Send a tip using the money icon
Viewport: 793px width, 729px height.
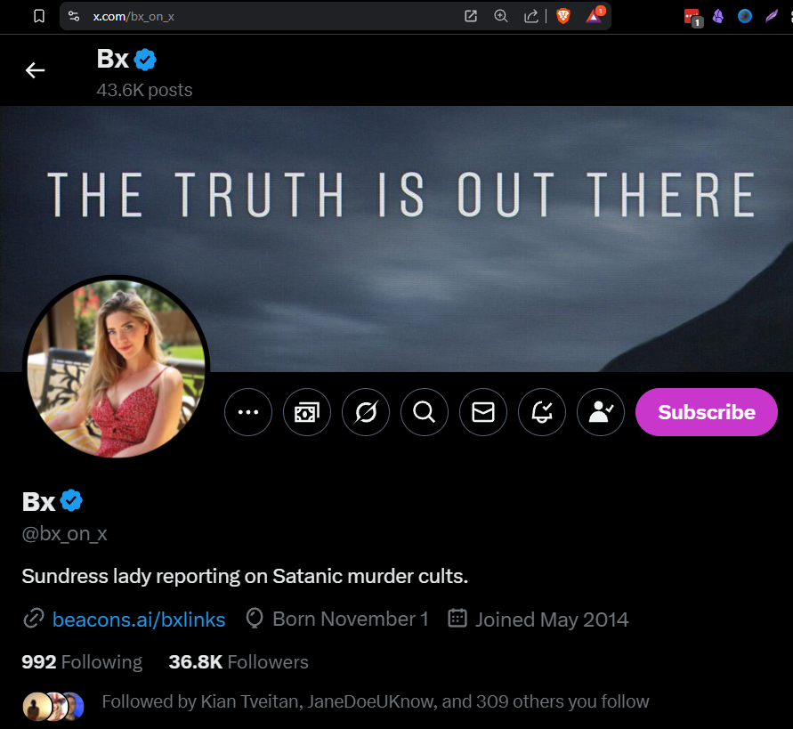pos(306,411)
